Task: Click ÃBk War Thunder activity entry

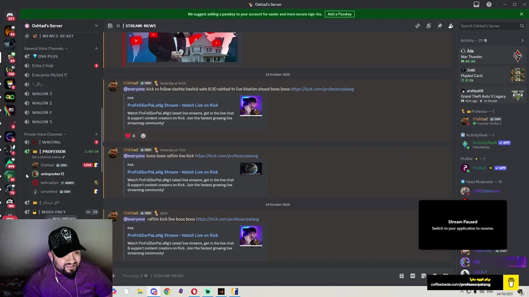Action: click(493, 56)
